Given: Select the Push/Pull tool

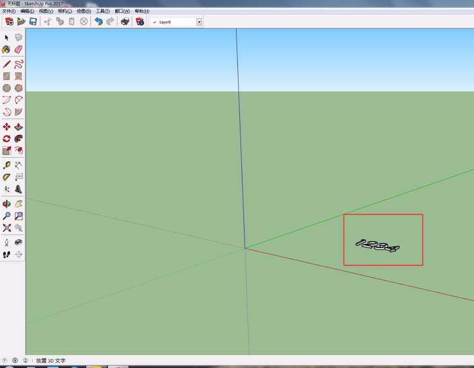Looking at the screenshot, I should (x=18, y=127).
